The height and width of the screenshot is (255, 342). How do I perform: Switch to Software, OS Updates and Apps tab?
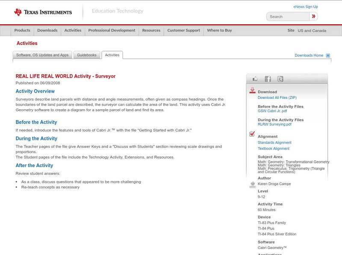tap(42, 55)
